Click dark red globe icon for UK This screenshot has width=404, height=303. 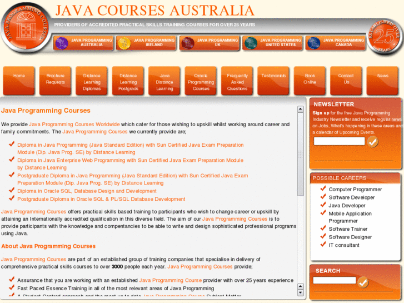(188, 43)
